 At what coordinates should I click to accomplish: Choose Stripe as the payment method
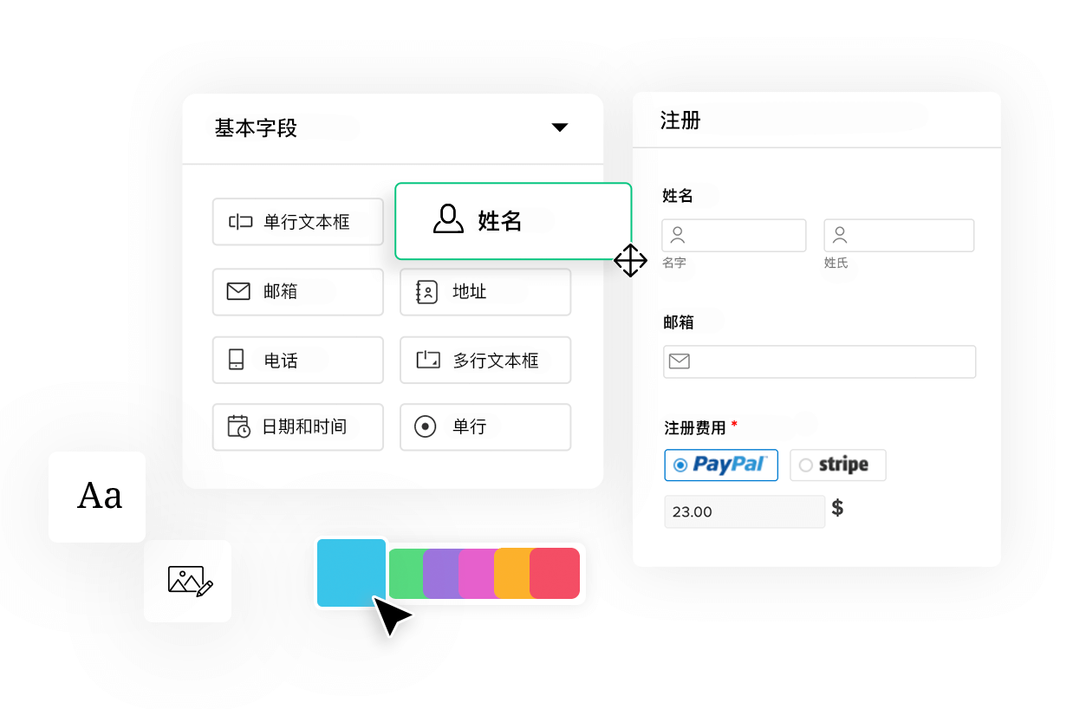coord(837,465)
